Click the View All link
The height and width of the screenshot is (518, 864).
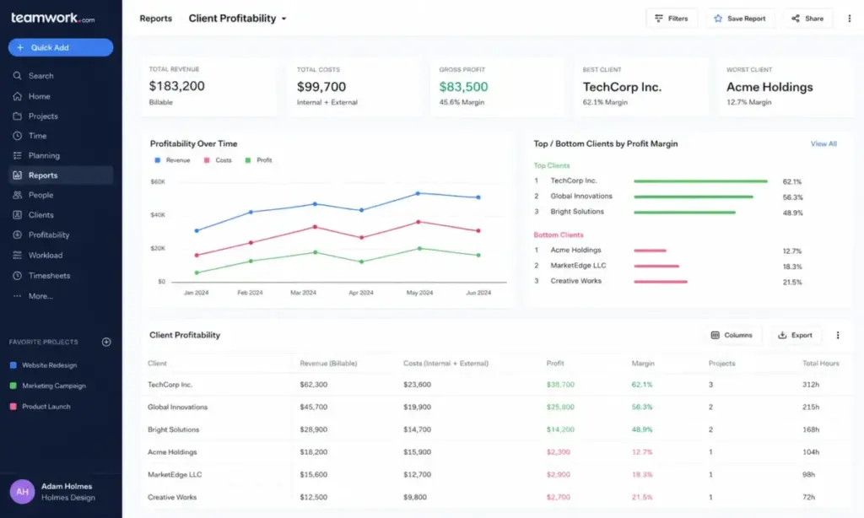823,143
